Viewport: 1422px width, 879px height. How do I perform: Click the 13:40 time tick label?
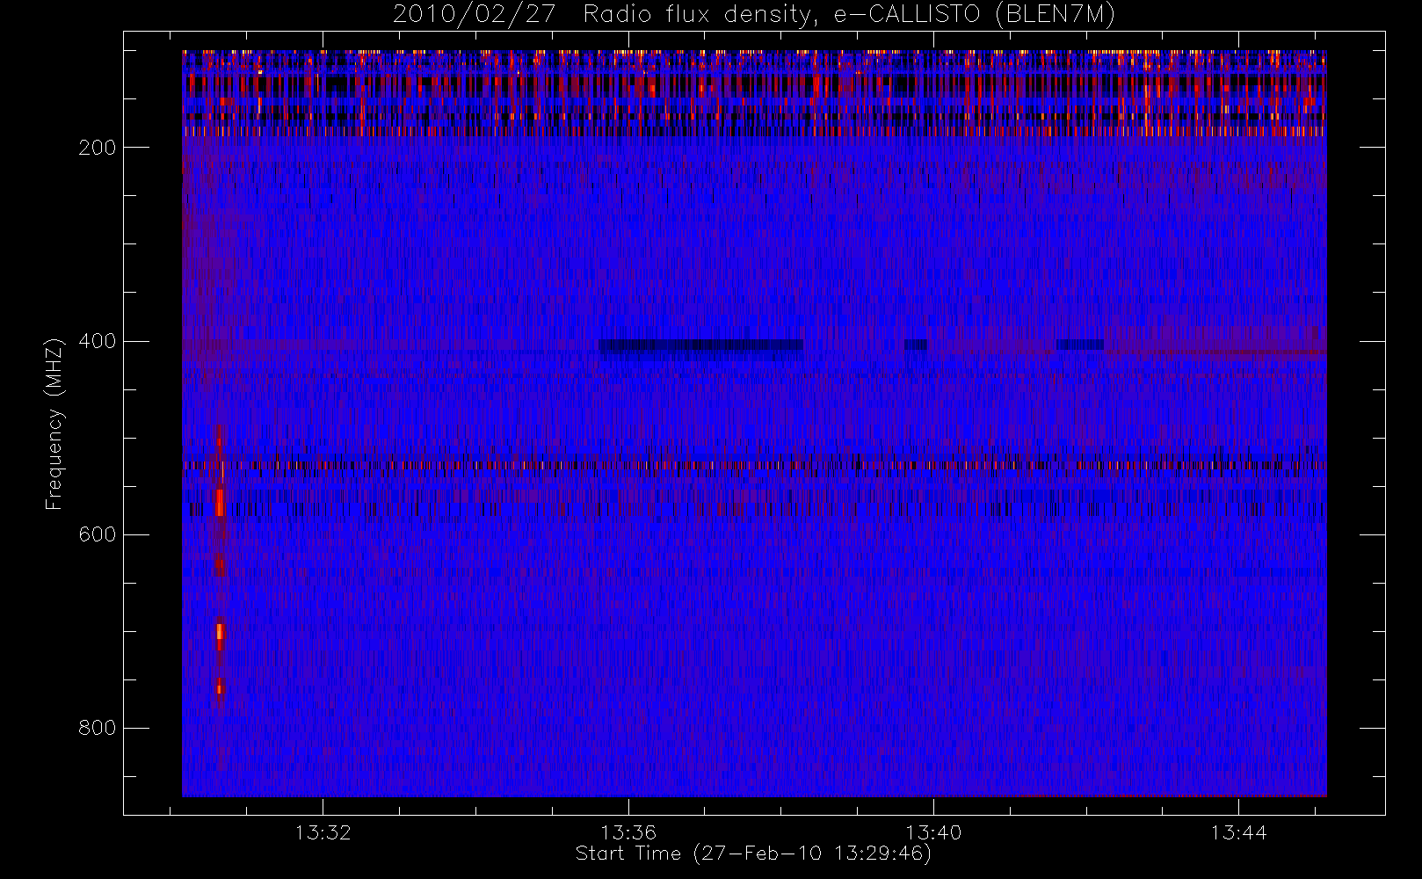(933, 832)
